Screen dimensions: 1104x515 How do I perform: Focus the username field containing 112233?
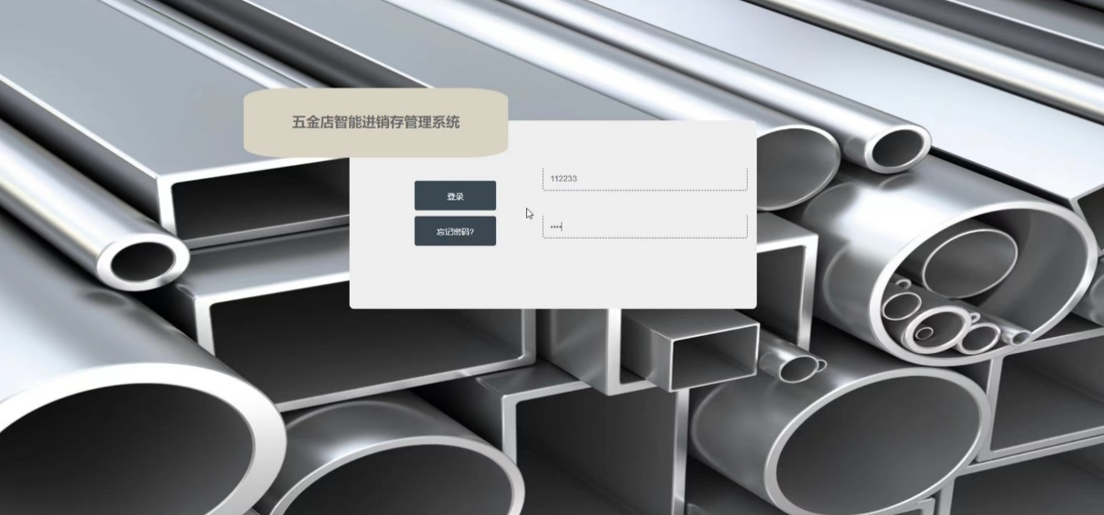[645, 179]
